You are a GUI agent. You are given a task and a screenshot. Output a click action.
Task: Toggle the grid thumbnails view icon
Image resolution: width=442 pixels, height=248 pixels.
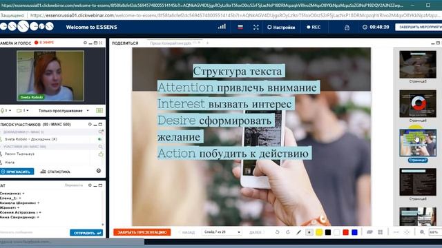381,232
